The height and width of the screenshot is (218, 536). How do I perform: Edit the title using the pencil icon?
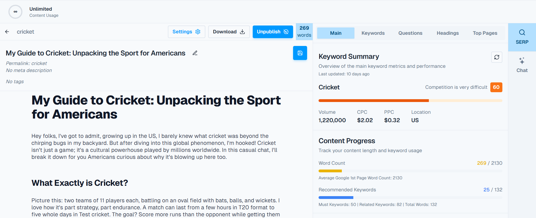pos(195,53)
